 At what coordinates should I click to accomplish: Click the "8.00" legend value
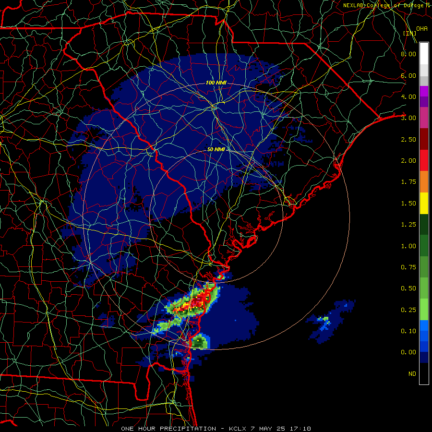[x=408, y=54]
